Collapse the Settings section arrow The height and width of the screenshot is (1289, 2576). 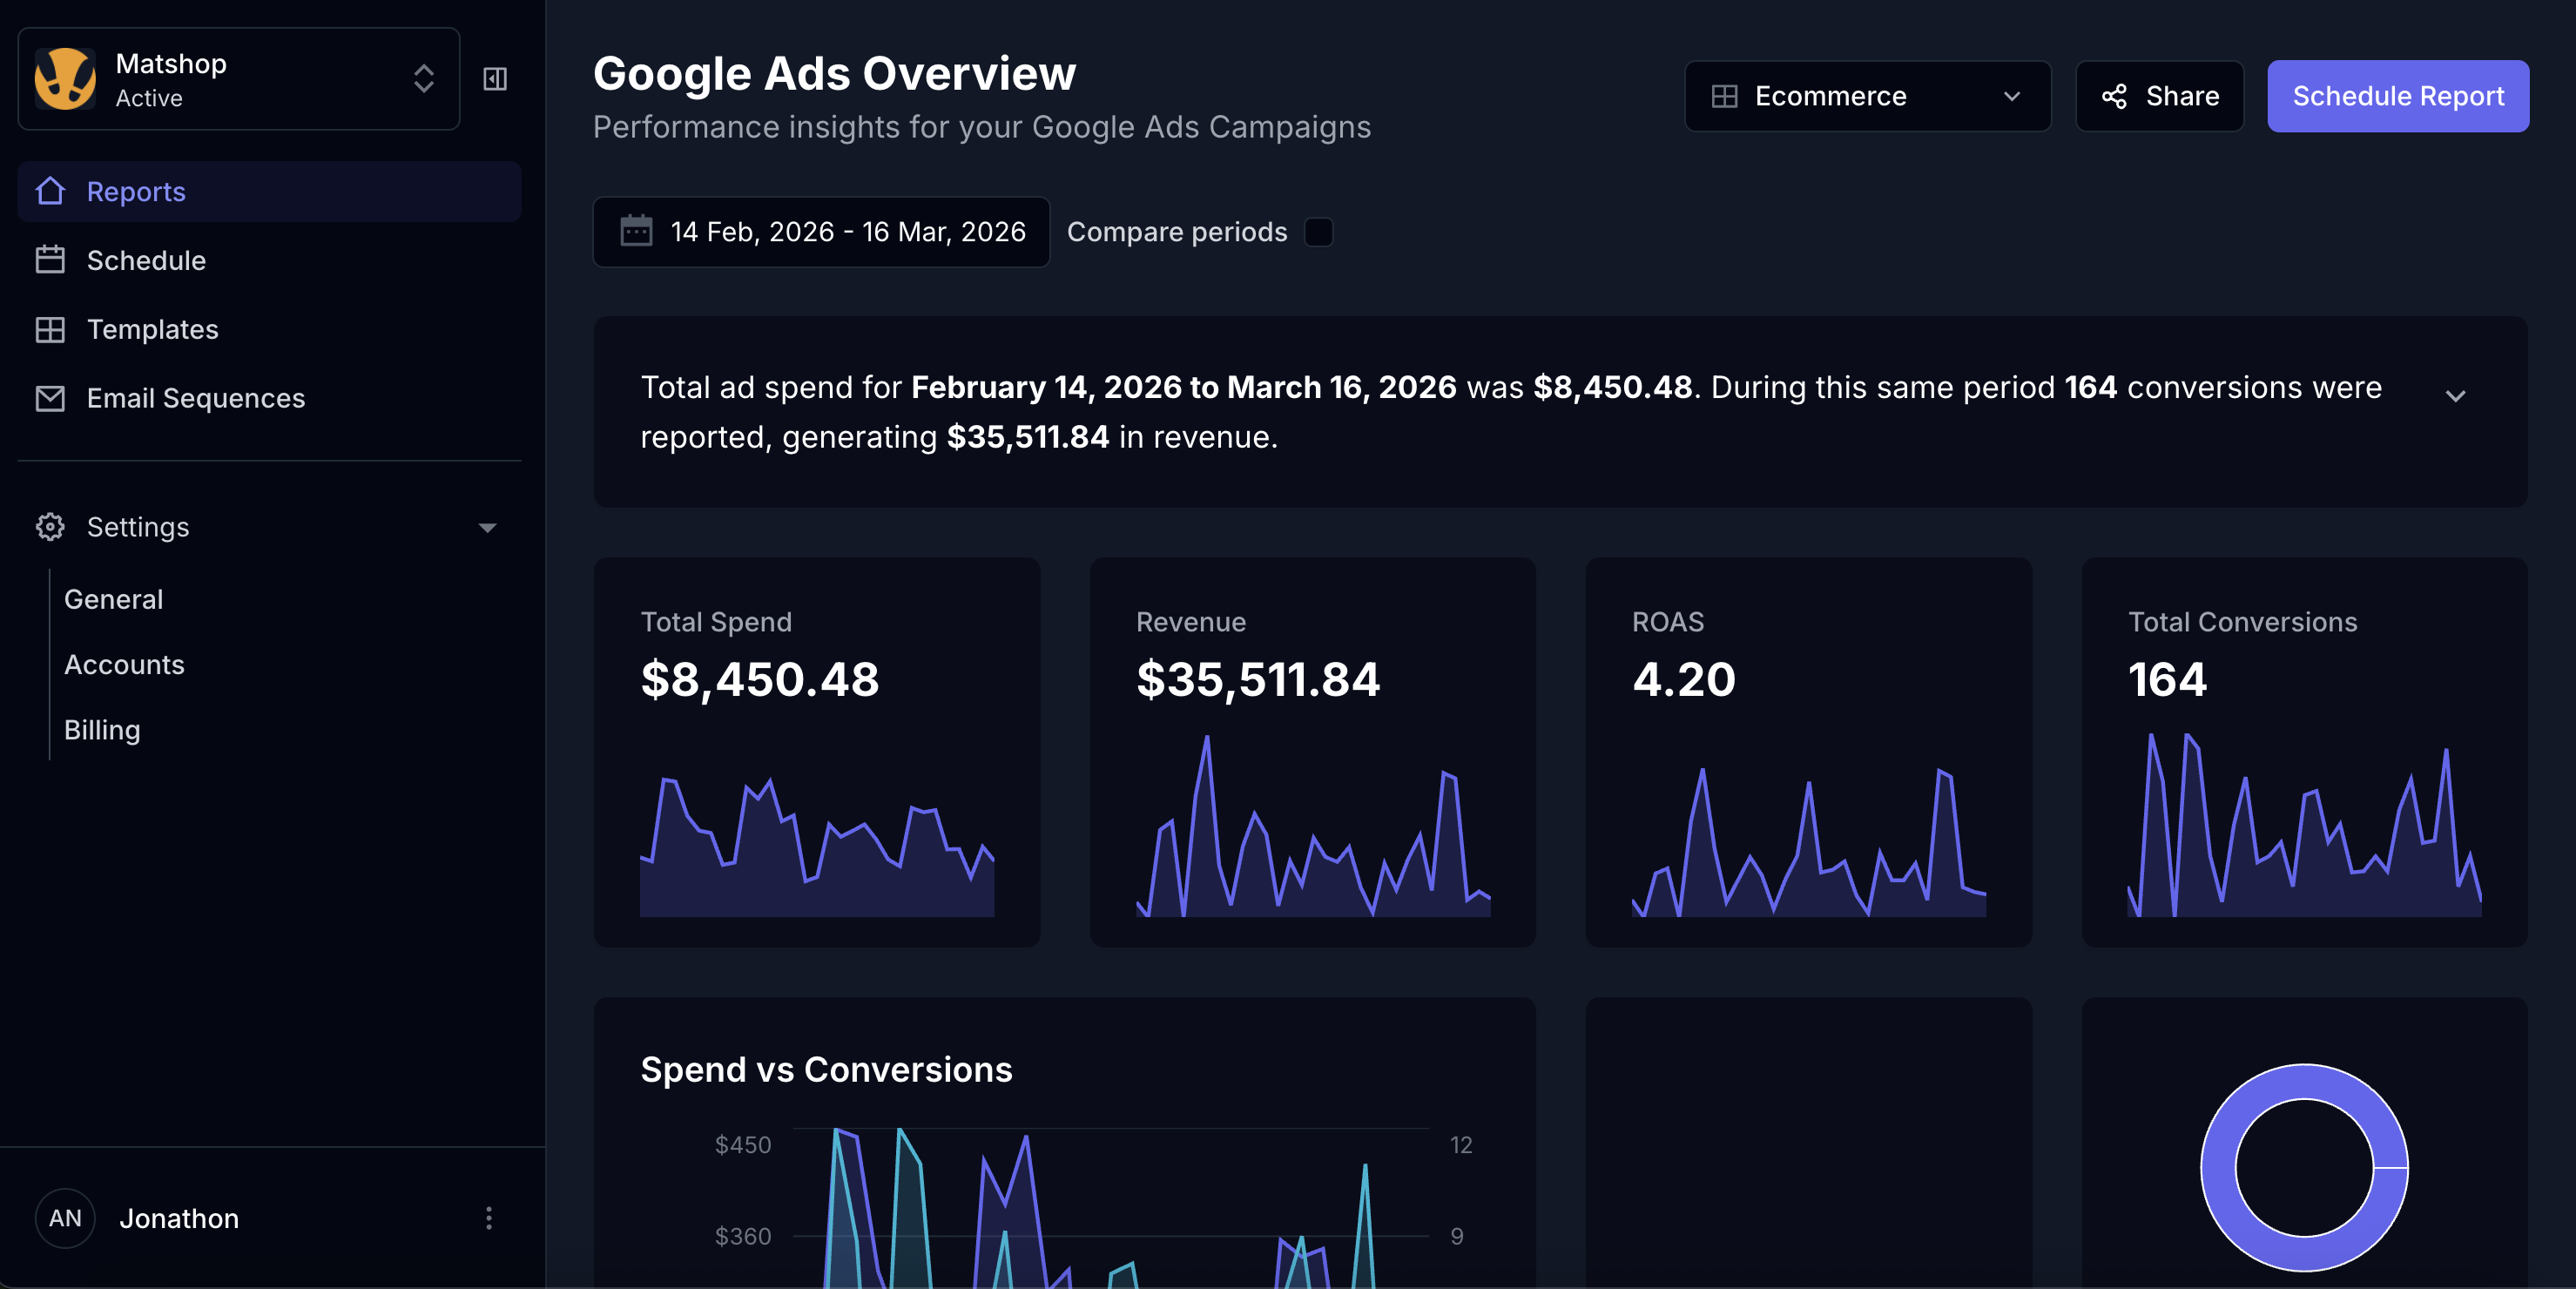tap(487, 527)
